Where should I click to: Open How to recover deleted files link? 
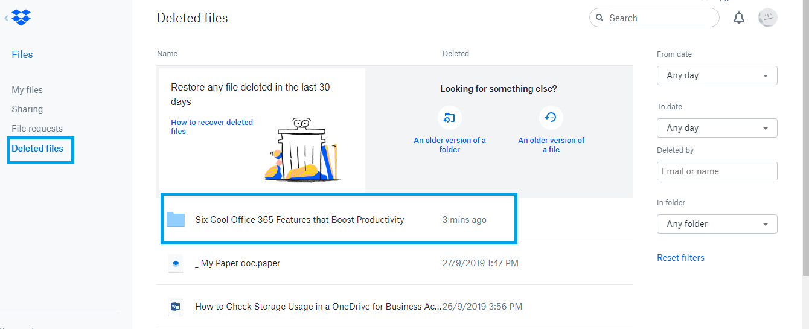[x=212, y=127]
